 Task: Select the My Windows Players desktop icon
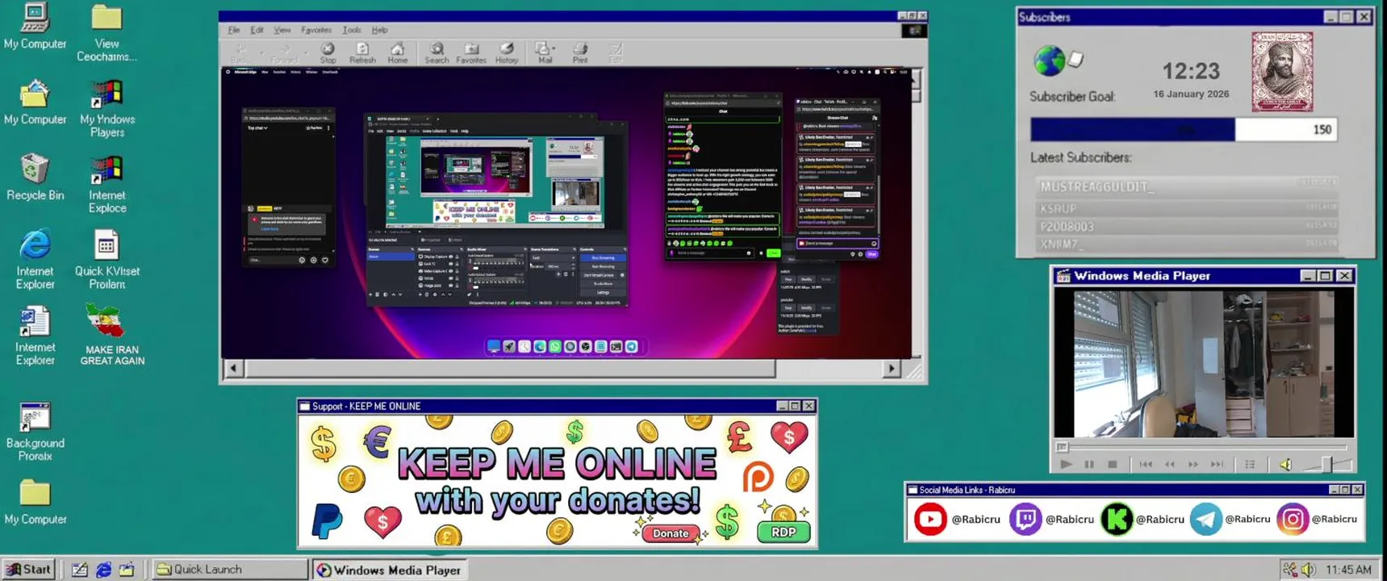click(x=107, y=108)
